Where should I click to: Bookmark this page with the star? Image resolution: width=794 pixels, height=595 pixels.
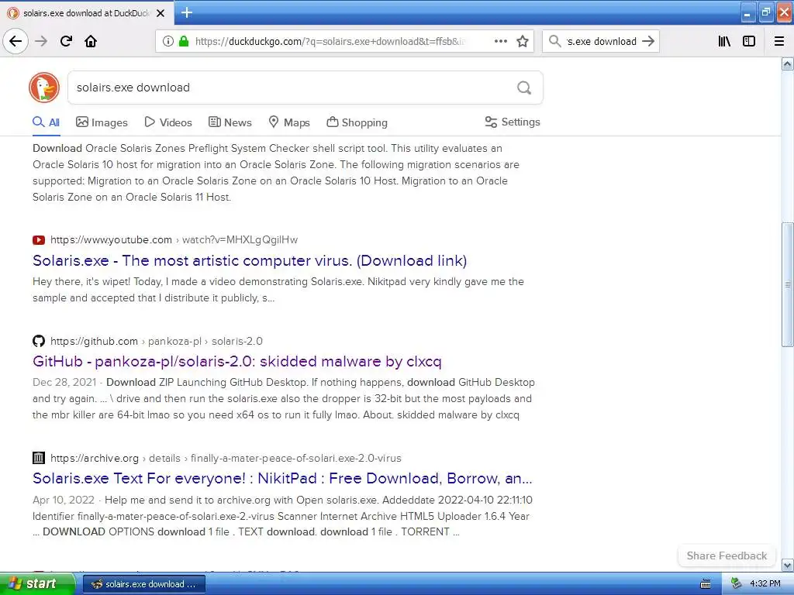coord(523,41)
